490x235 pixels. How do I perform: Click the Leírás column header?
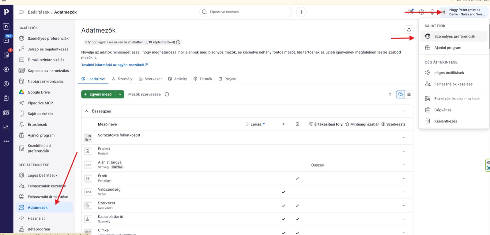tap(255, 124)
